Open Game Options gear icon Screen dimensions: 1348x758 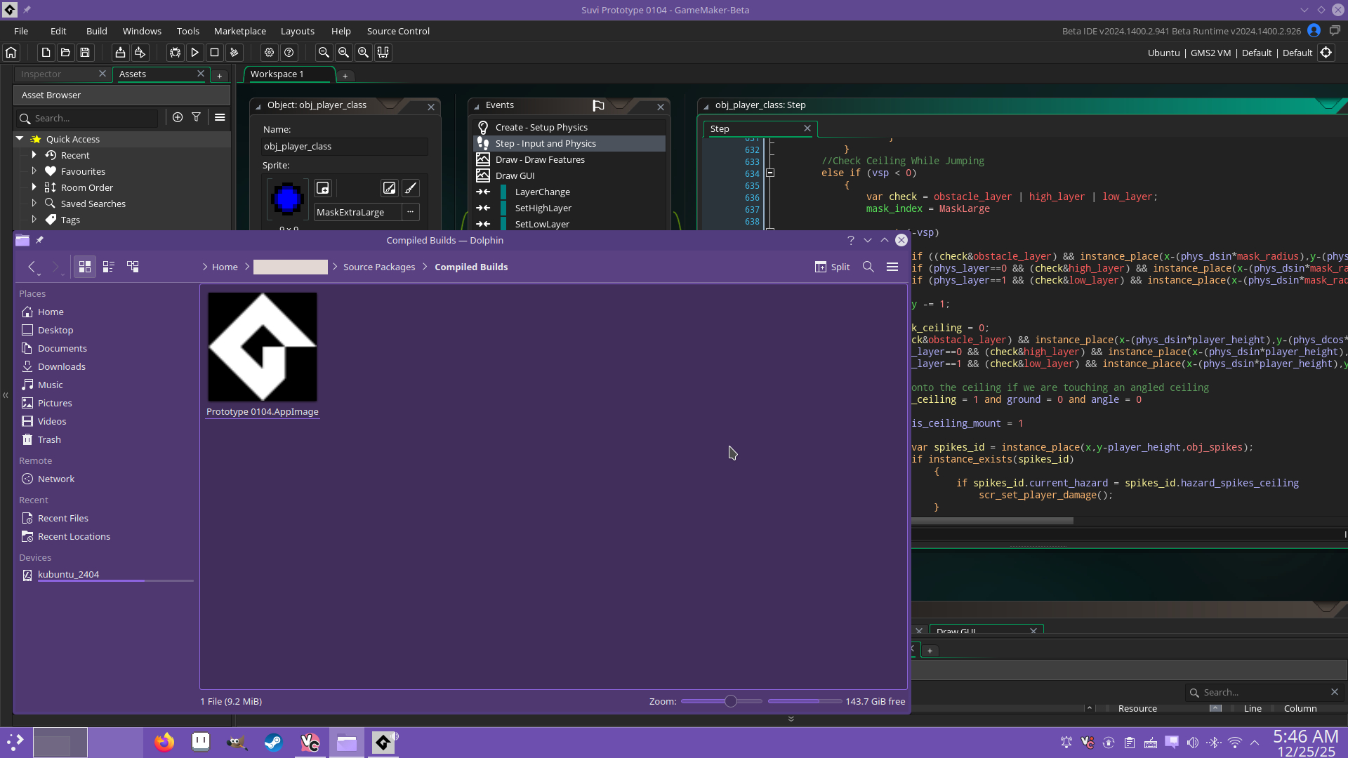[269, 53]
